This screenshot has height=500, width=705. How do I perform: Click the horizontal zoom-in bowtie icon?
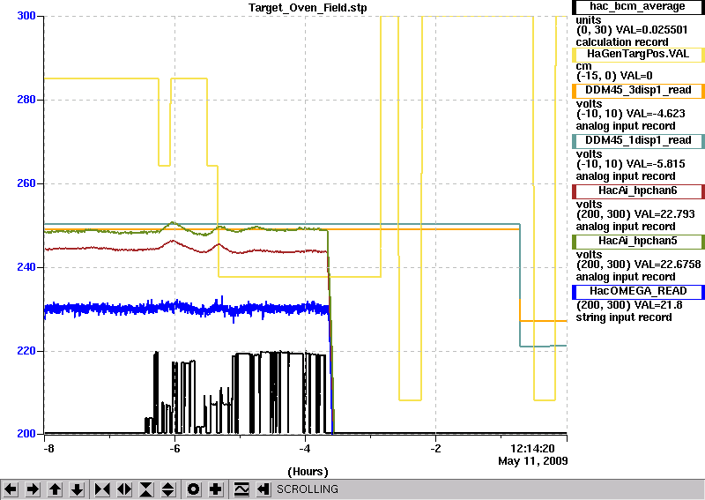pos(102,489)
